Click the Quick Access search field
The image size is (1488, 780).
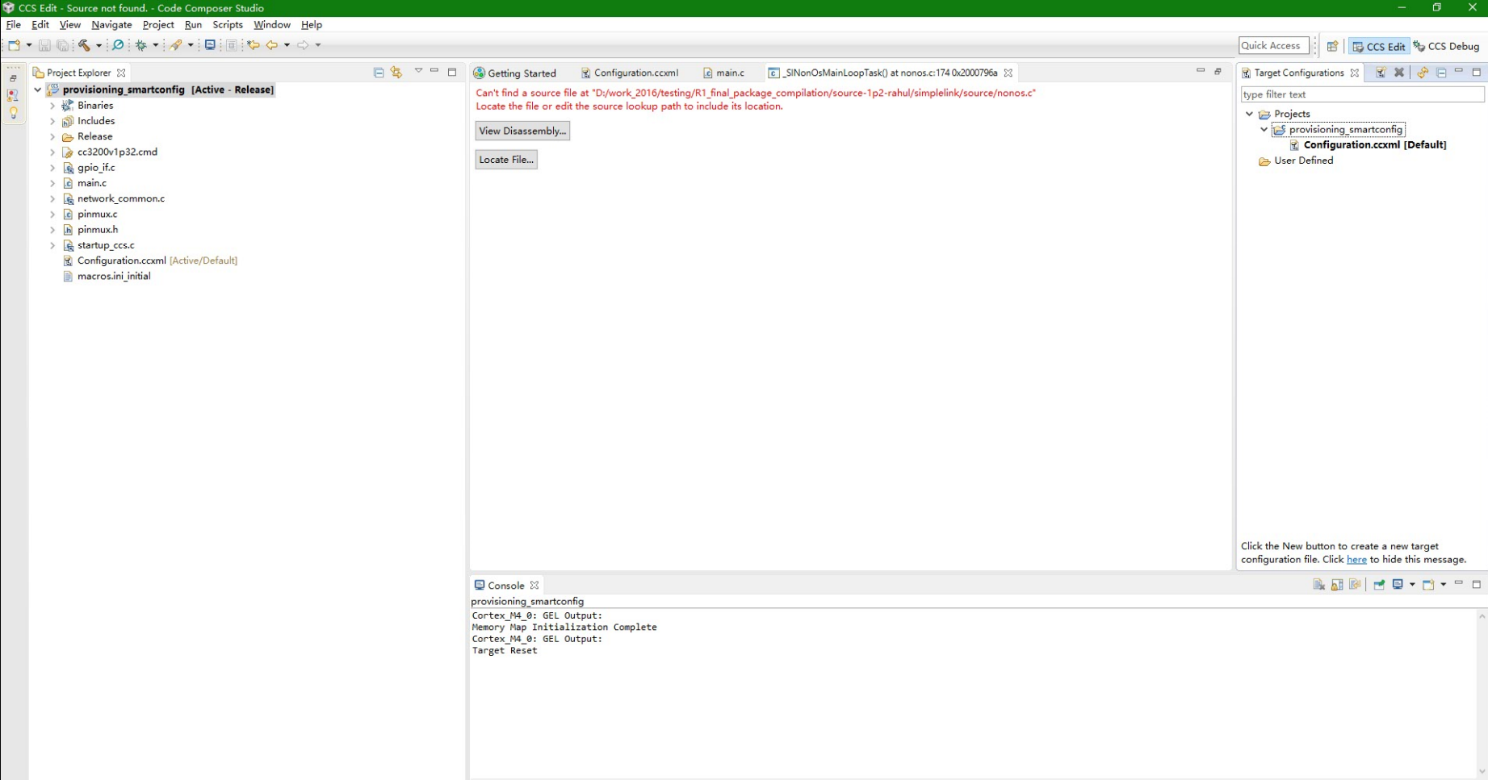point(1273,46)
